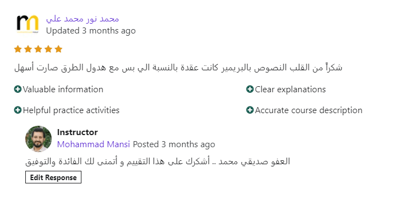Viewport: 411px width, 201px height.
Task: Click the reviewer's yellow and black logo avatar
Action: (x=28, y=24)
